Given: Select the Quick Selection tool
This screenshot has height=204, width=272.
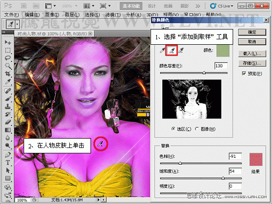Looking at the screenshot, I should tap(8, 66).
